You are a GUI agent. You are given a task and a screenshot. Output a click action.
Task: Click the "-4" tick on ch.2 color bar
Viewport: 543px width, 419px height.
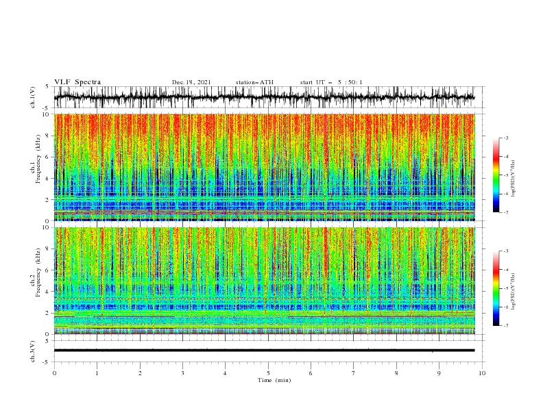[x=506, y=270]
